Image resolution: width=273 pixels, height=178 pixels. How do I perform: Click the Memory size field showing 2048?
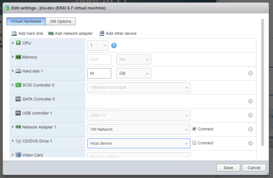99,59
